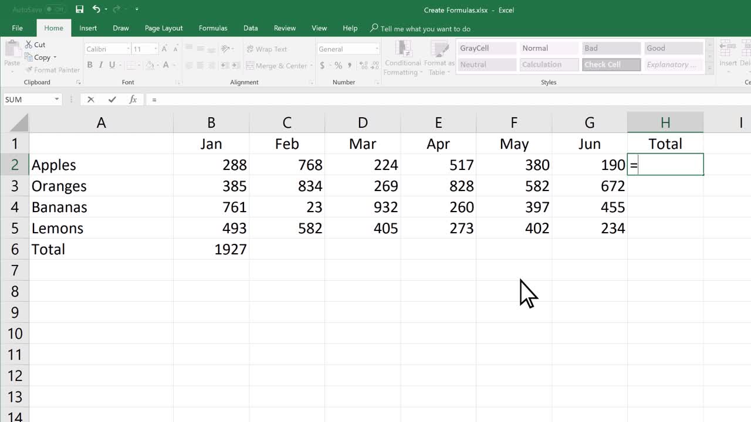751x422 pixels.
Task: Click the Increase Decimal icon
Action: pos(362,66)
